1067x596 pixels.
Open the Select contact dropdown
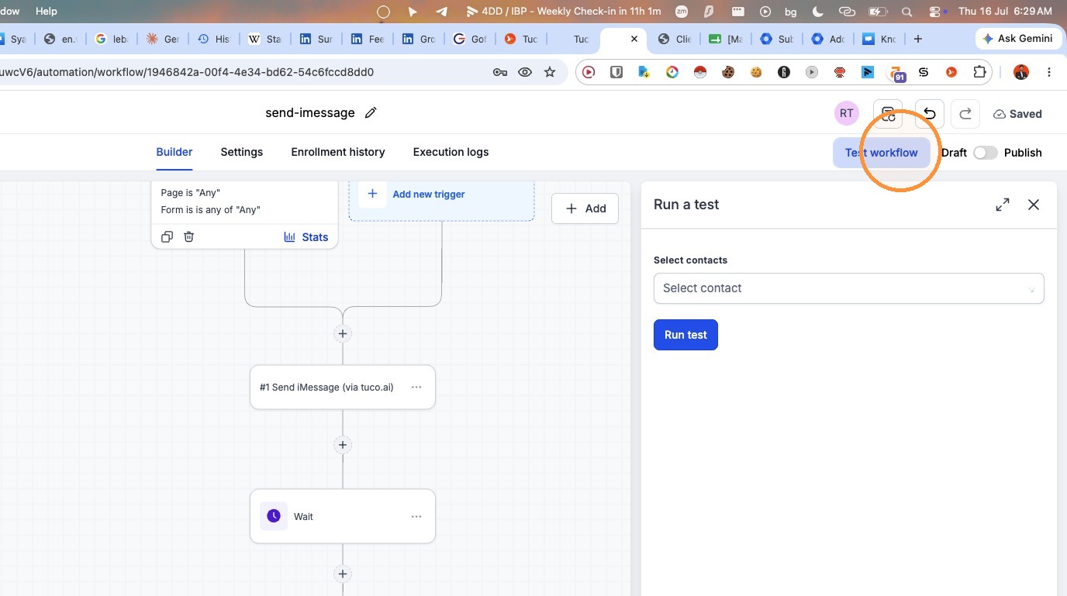(848, 288)
